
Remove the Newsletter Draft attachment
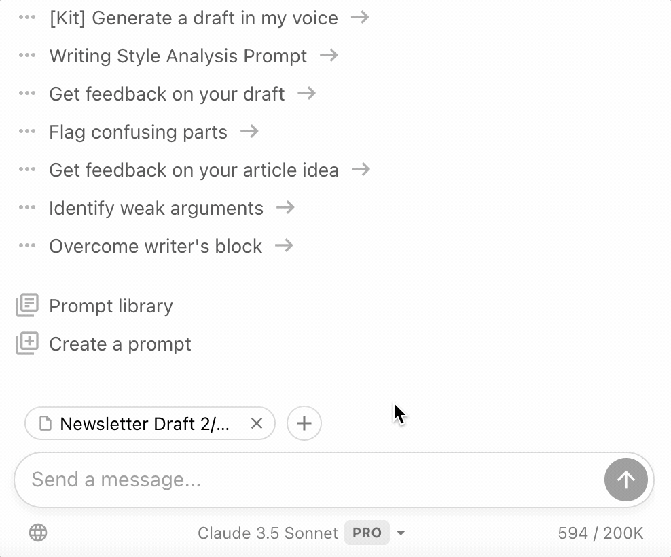pos(257,424)
